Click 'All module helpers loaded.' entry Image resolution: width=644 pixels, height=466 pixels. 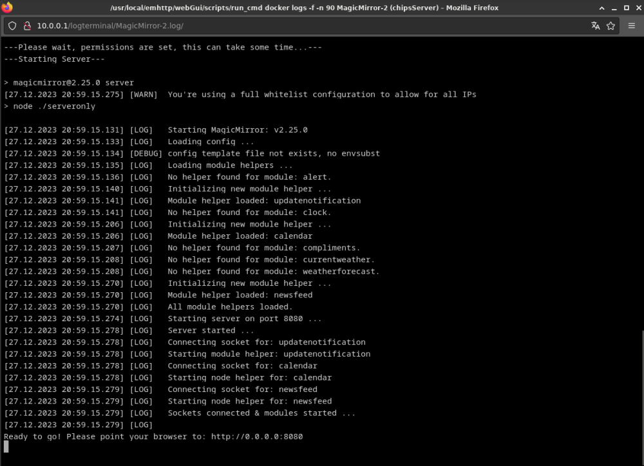tap(230, 307)
